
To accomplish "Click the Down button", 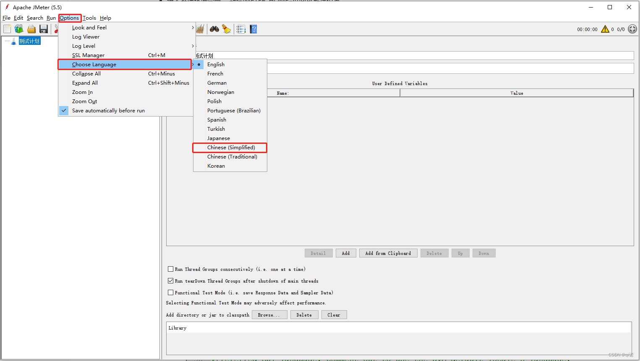I will [x=484, y=253].
